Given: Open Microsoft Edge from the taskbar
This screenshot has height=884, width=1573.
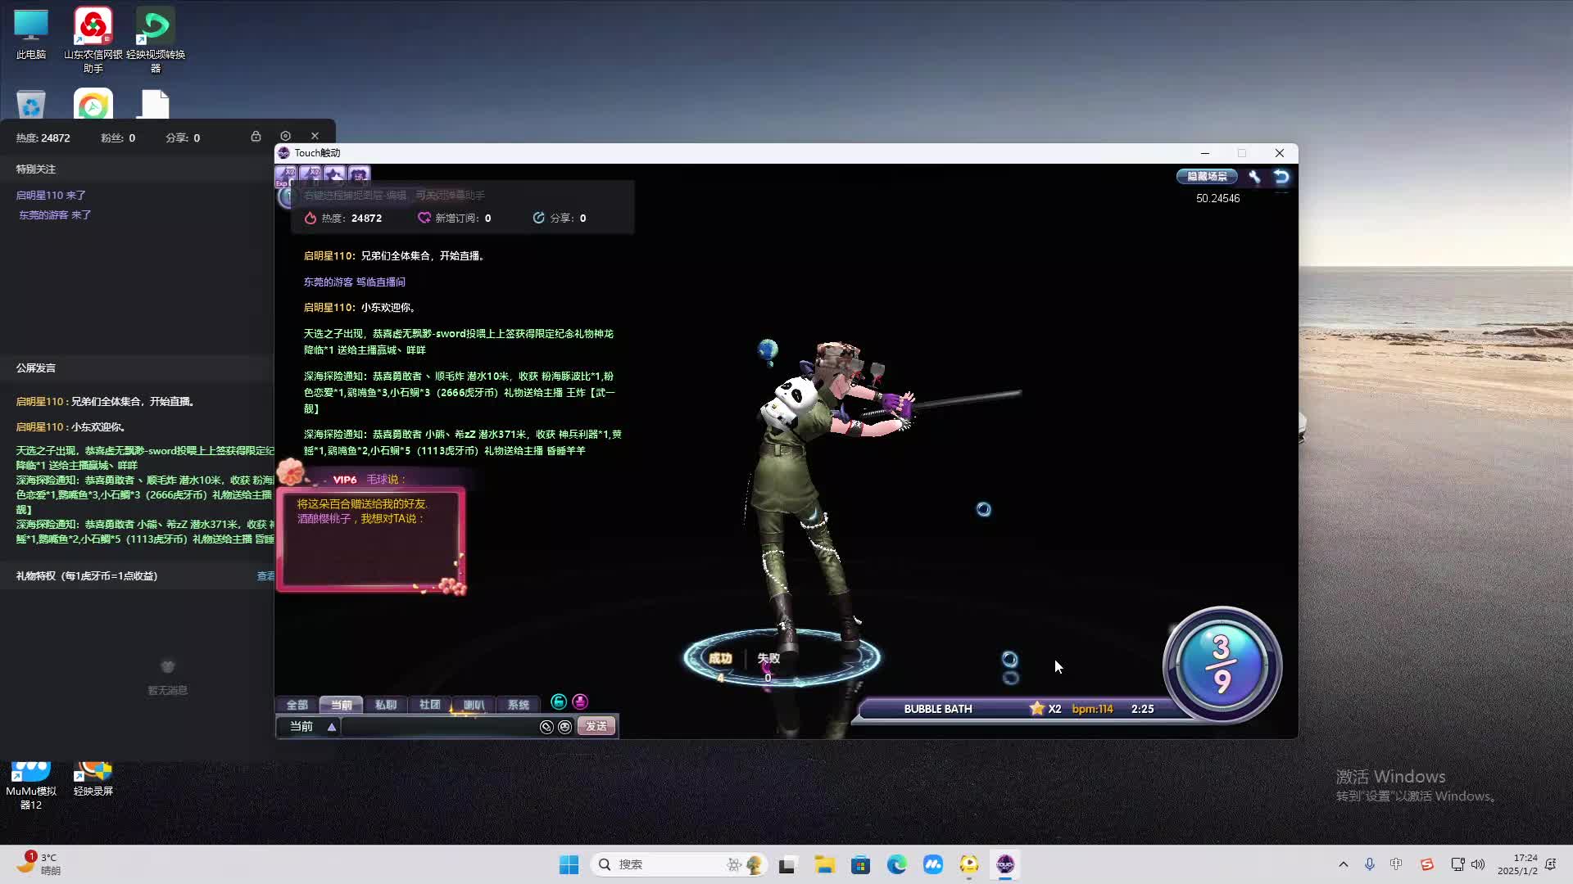Looking at the screenshot, I should point(896,864).
